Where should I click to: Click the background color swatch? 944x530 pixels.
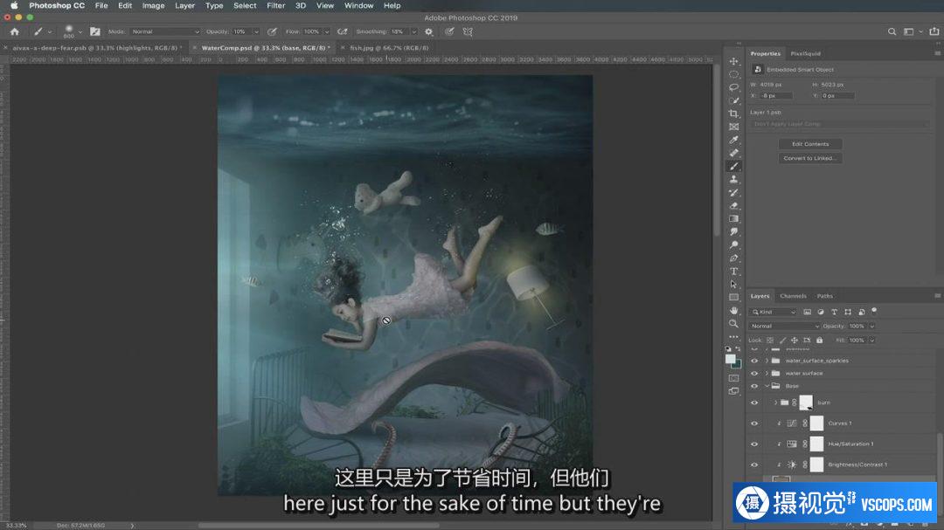point(736,364)
